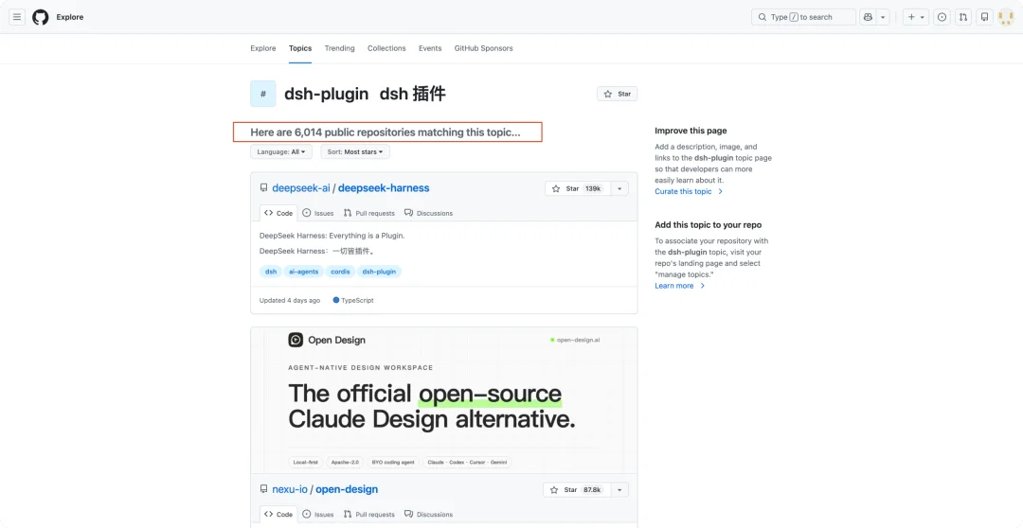Open the plus create-new menu
Viewport: 1023px width, 528px height.
pyautogui.click(x=916, y=17)
